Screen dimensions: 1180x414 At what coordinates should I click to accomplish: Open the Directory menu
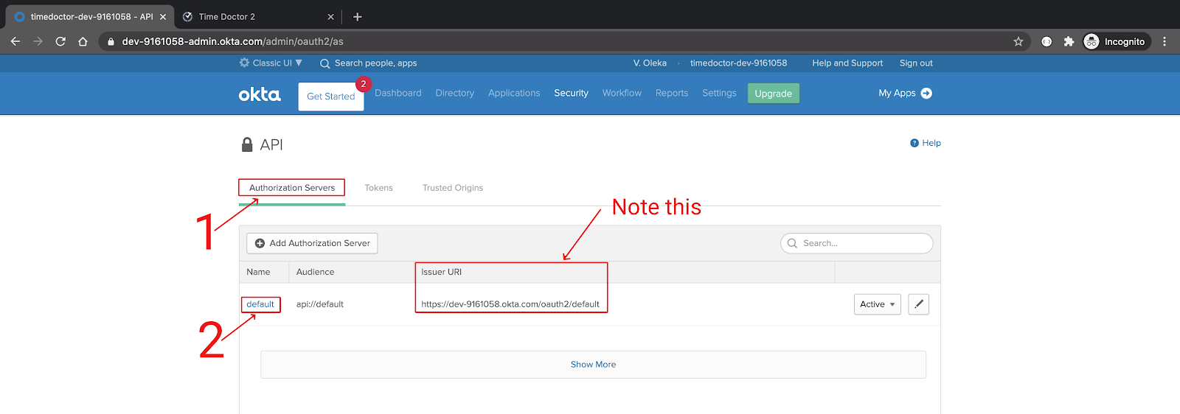(x=455, y=93)
